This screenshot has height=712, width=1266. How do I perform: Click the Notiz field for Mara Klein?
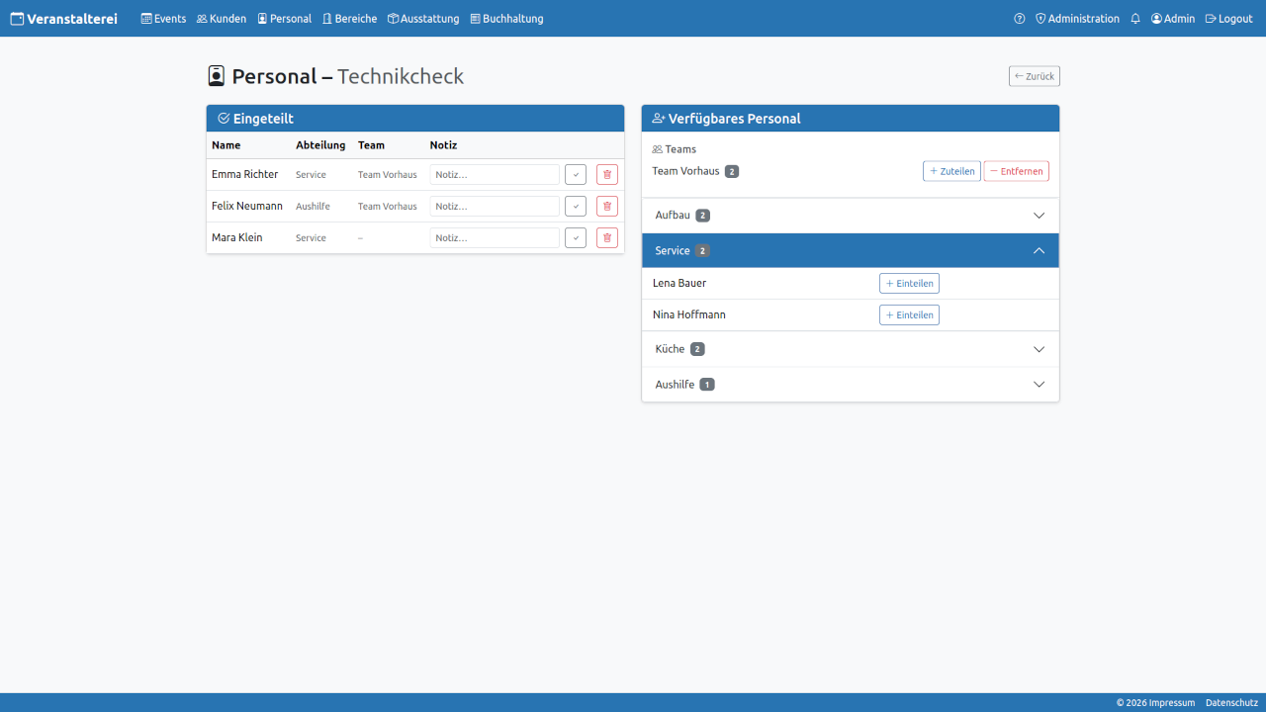495,238
